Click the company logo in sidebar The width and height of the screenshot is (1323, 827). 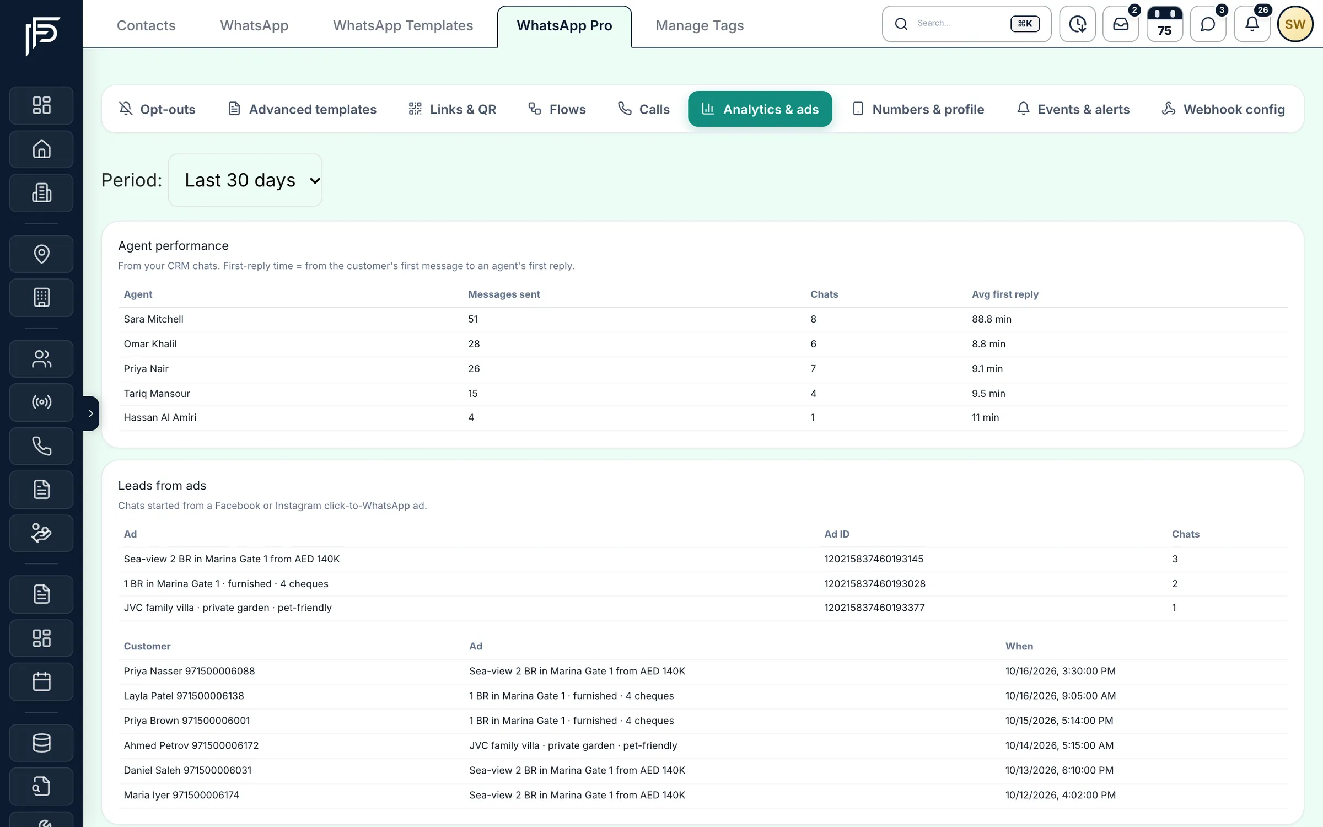[x=42, y=36]
